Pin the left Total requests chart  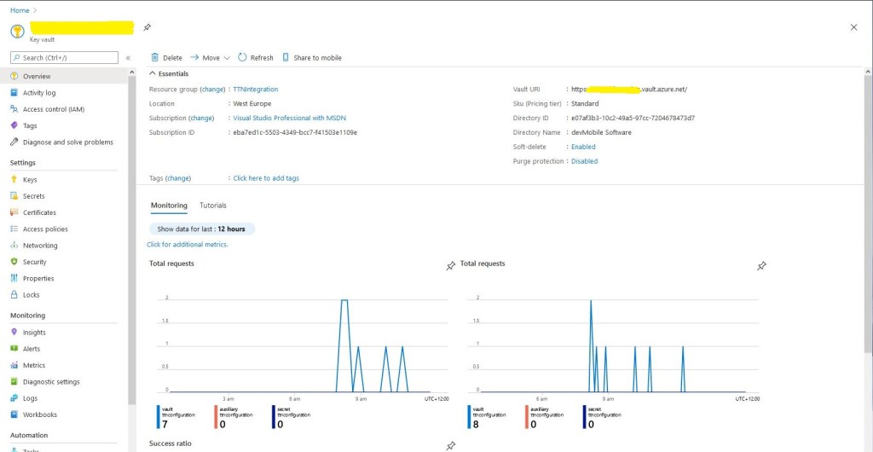click(451, 266)
